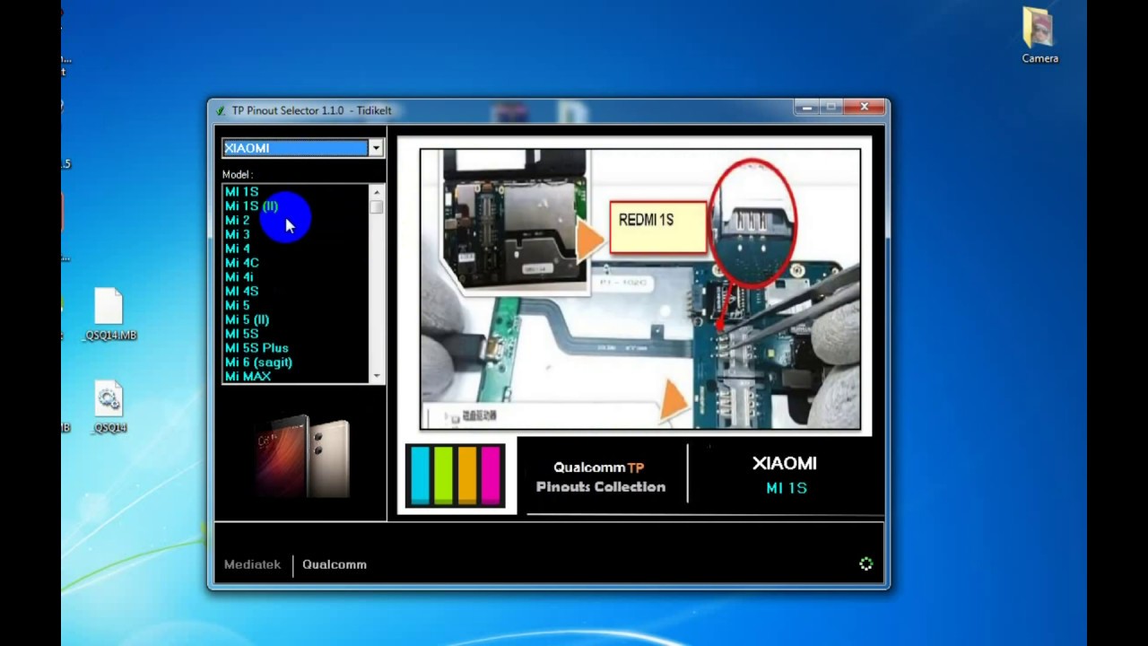Click model list scroll up arrow
1148x646 pixels.
click(377, 192)
